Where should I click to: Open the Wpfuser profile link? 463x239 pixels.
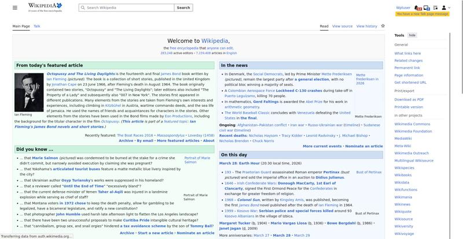tap(403, 8)
